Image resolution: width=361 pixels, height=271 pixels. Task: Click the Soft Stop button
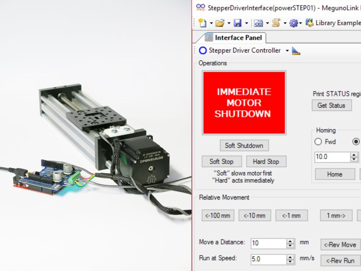(222, 162)
